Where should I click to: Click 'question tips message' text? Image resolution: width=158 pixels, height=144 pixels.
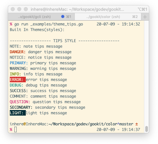57,102
